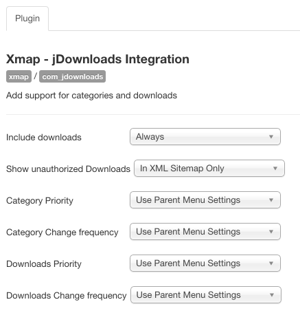Click the Include downloads field label
300x313 pixels.
tap(44, 138)
